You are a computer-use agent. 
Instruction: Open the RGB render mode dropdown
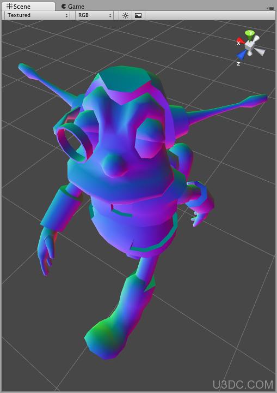(x=94, y=15)
